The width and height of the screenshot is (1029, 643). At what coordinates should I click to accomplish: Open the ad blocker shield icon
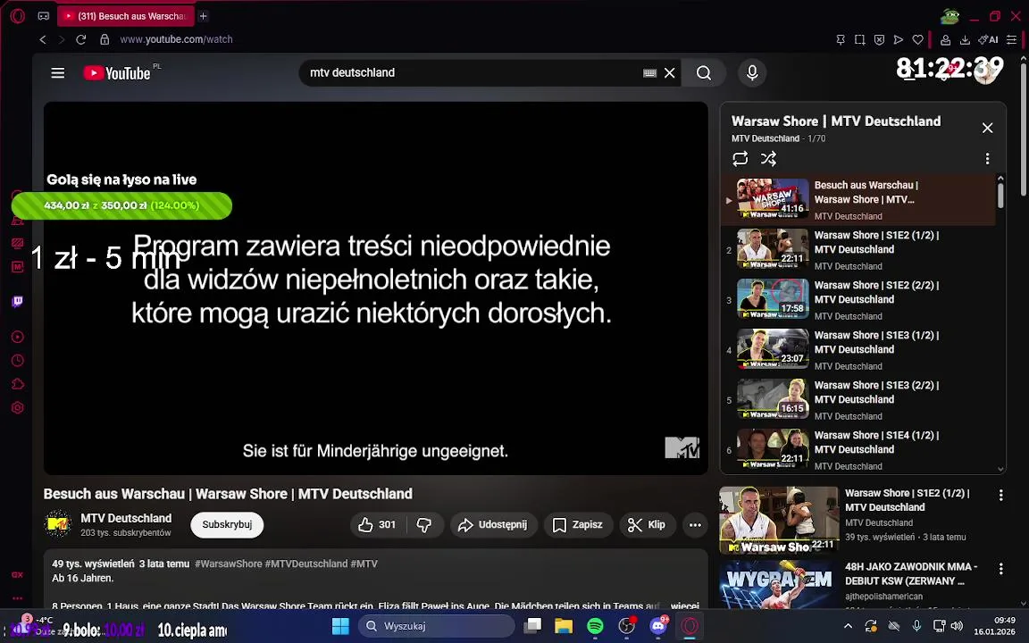[879, 40]
